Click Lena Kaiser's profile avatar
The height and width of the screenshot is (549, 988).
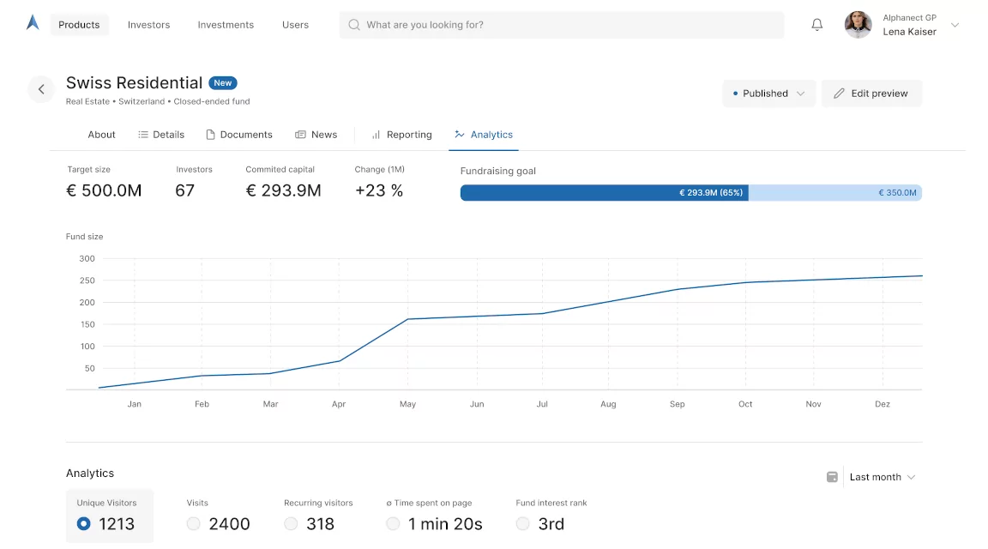[858, 25]
